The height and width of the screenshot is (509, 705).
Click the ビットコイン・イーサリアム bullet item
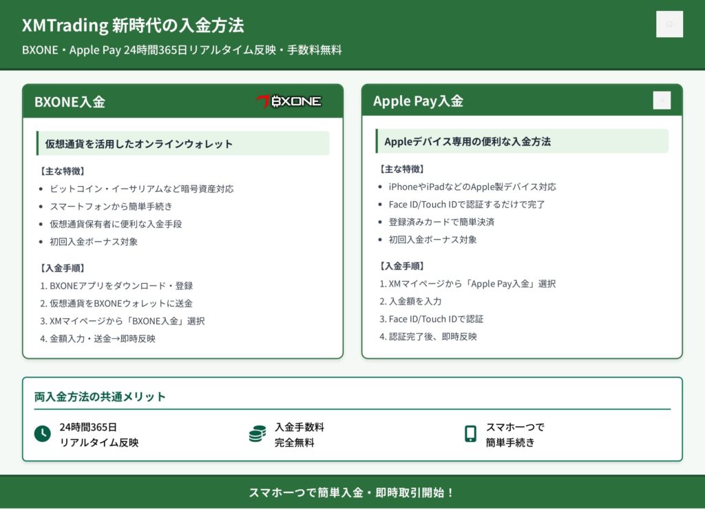tap(141, 189)
